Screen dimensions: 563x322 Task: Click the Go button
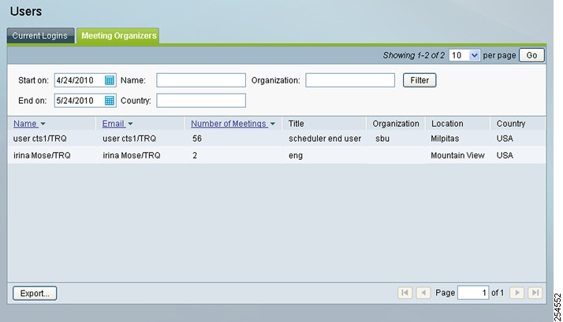coord(531,55)
